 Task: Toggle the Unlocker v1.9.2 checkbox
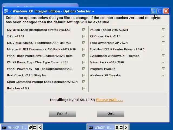point(84,88)
